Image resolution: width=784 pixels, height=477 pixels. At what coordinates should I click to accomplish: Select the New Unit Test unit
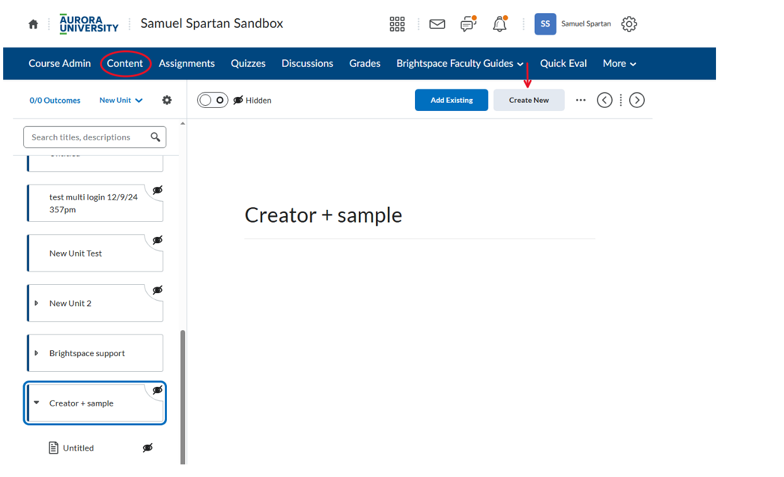pyautogui.click(x=95, y=253)
